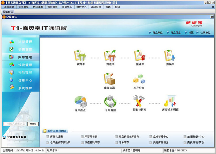Screen dimensions: 216x154
Task: Click the T1-商贸宝 IT通讯版 banner title
Action: point(39,28)
